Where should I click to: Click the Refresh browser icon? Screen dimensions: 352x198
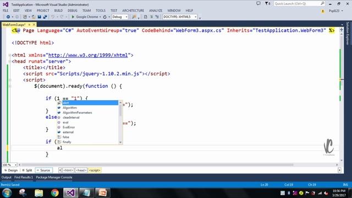[x=105, y=17]
